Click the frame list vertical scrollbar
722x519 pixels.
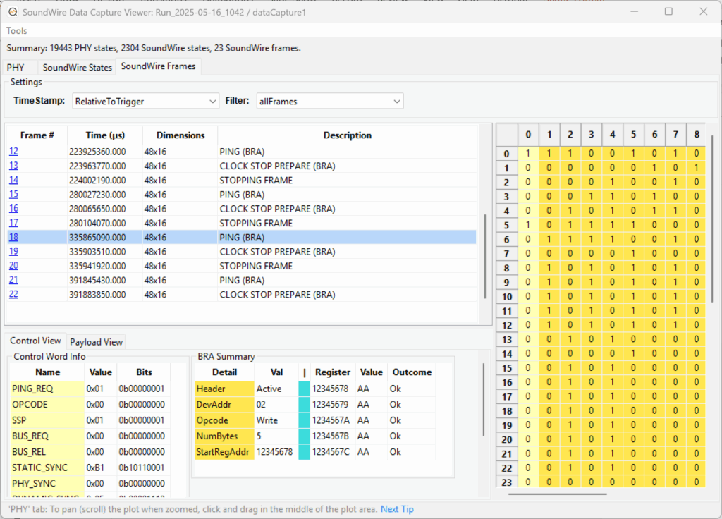click(485, 256)
